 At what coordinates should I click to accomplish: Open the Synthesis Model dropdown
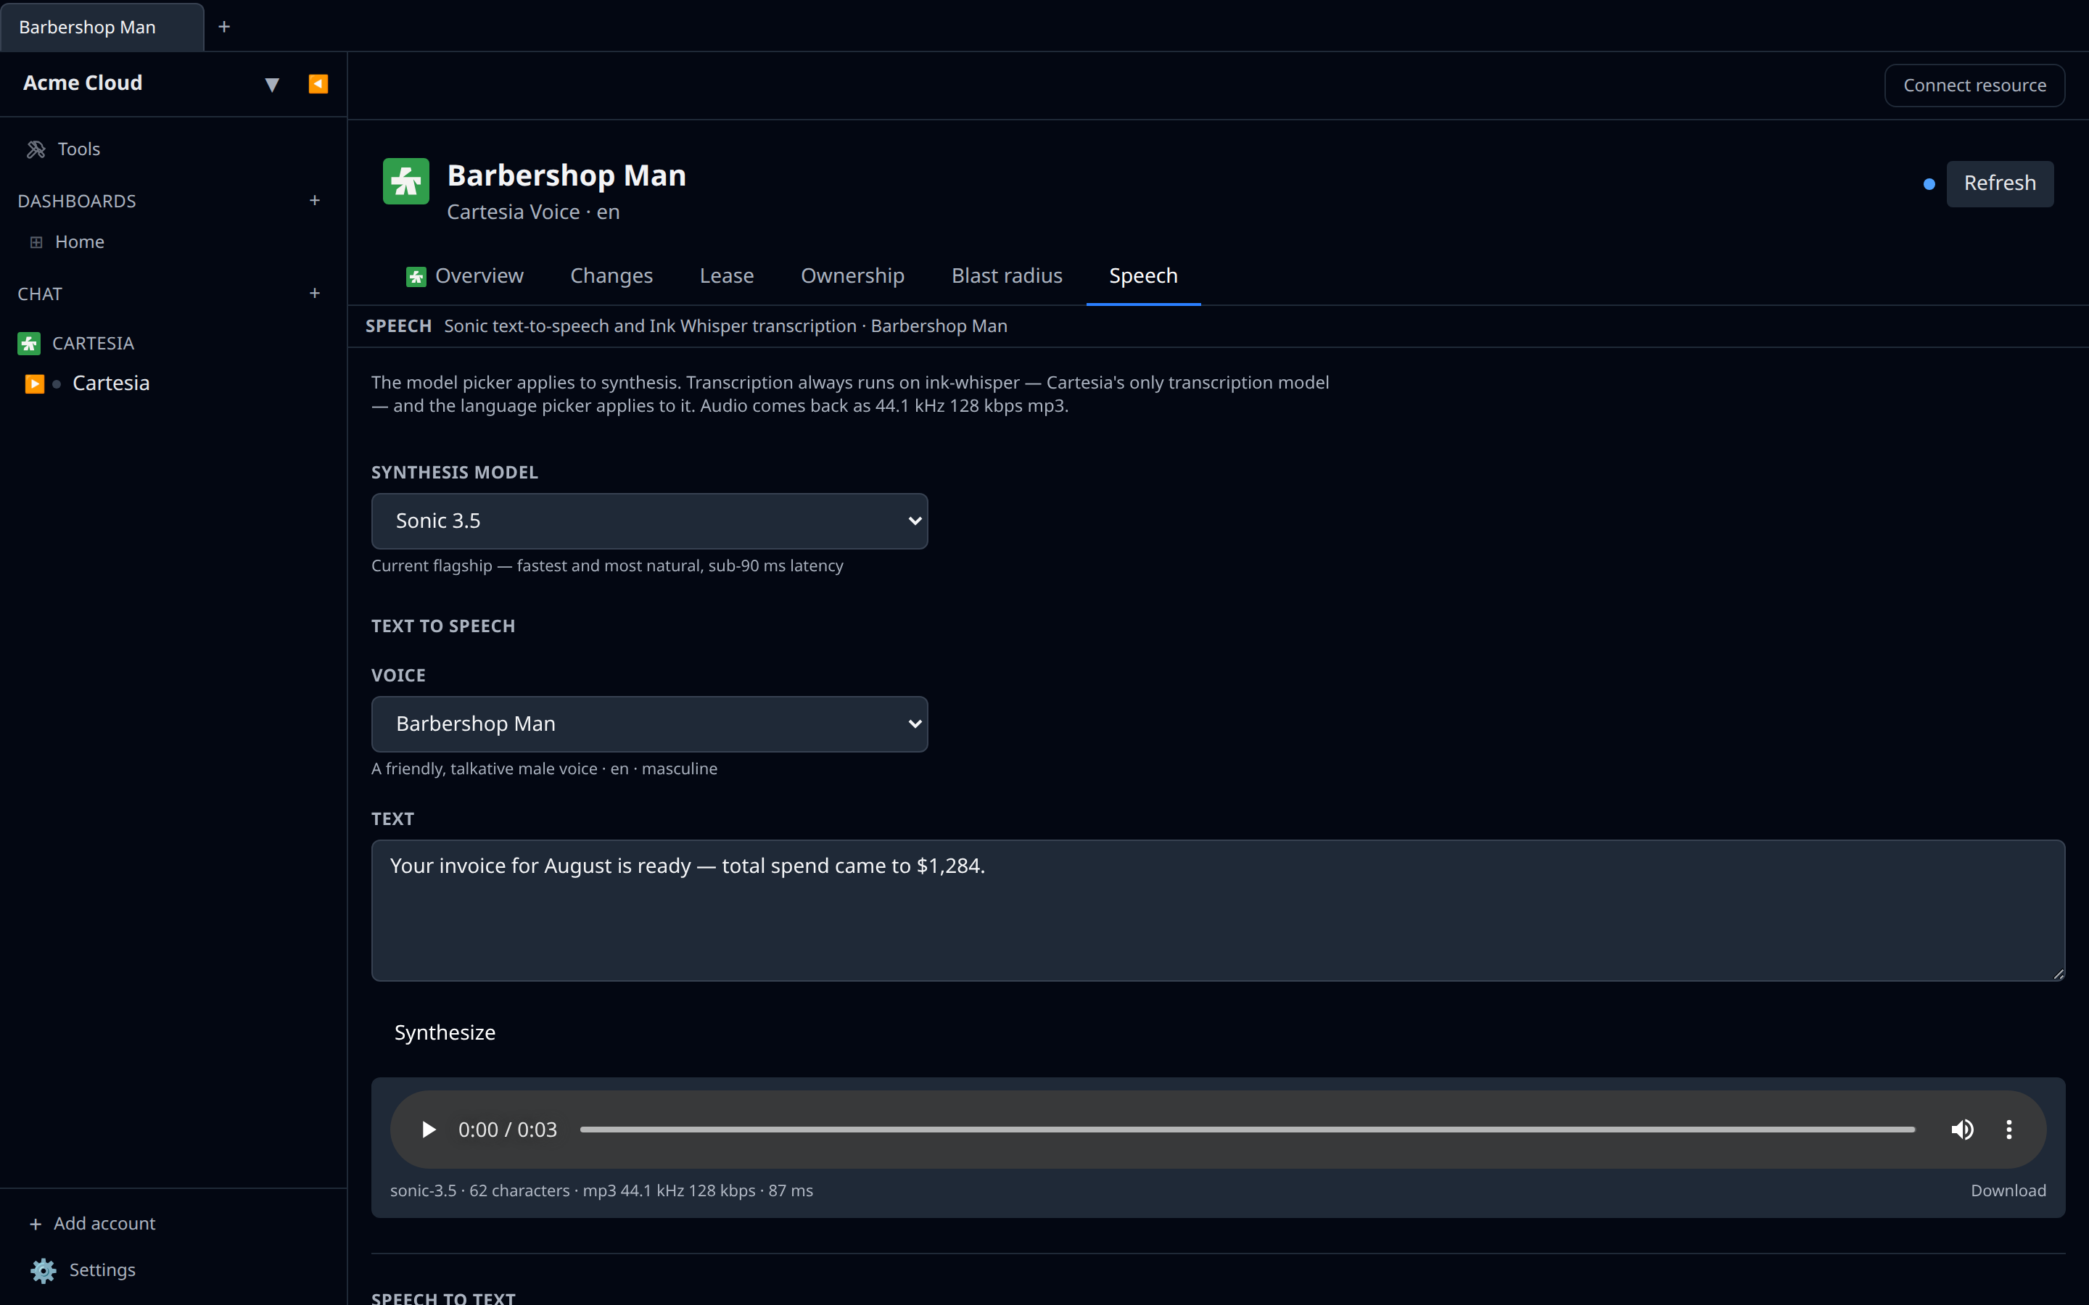(649, 521)
